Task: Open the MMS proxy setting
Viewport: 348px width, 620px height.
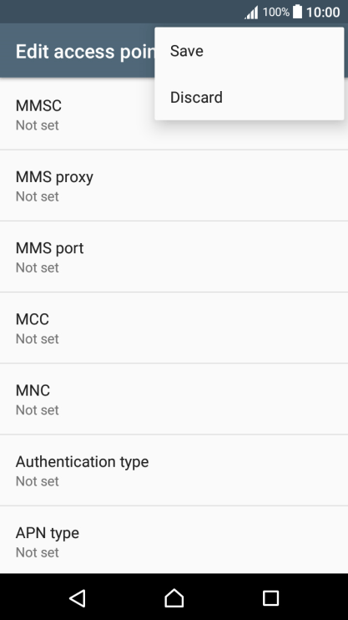Action: (174, 185)
